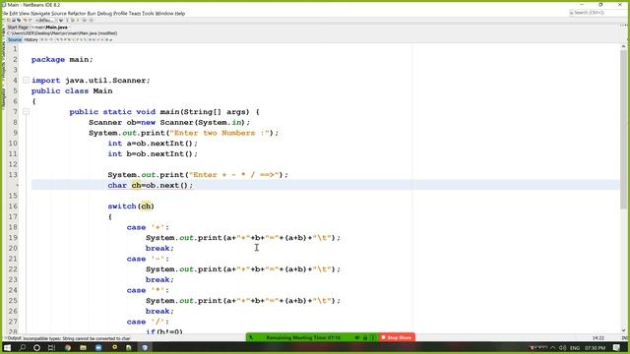
Task: Open the Navigate menu
Action: pyautogui.click(x=40, y=14)
